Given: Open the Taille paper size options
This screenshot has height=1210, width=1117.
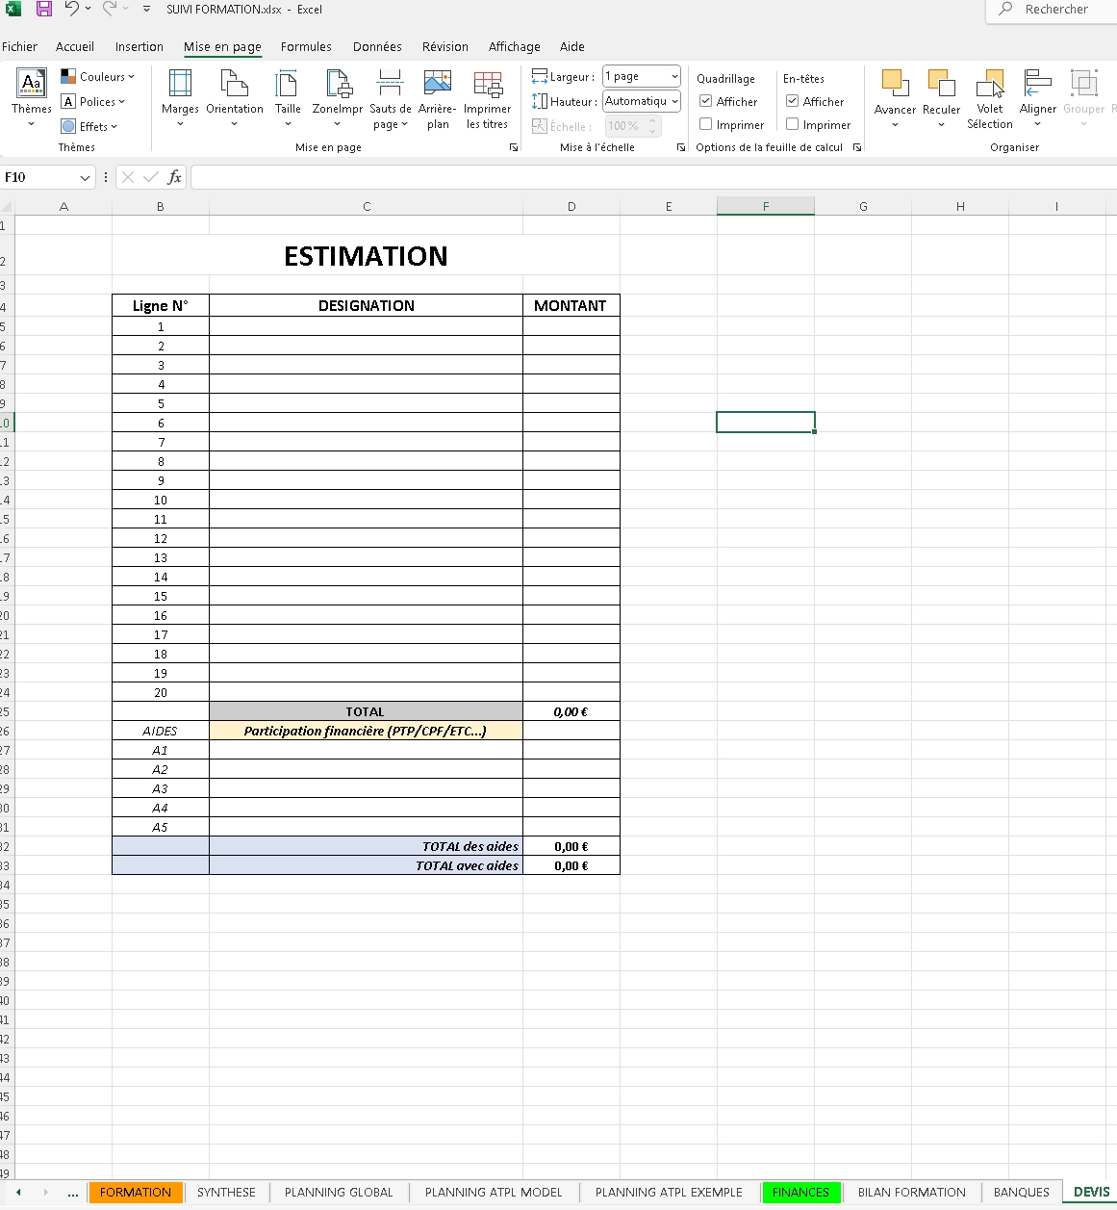Looking at the screenshot, I should [x=288, y=98].
